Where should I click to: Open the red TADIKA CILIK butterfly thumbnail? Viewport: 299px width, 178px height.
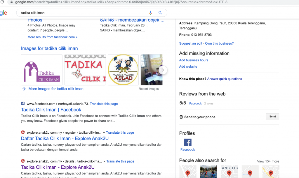[x=85, y=70]
